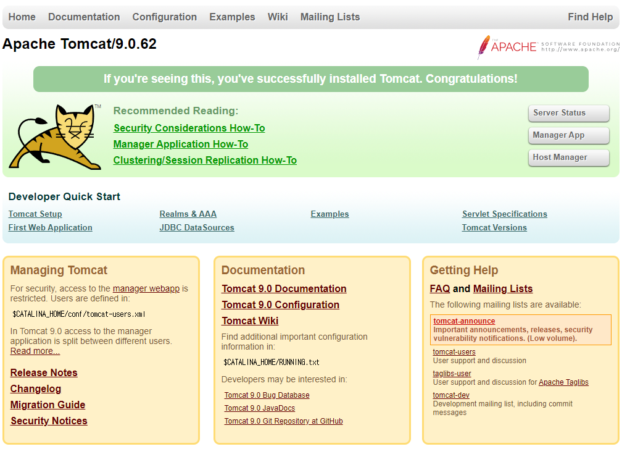This screenshot has width=622, height=449.
Task: Open Manager Application How-To link
Action: [x=180, y=144]
